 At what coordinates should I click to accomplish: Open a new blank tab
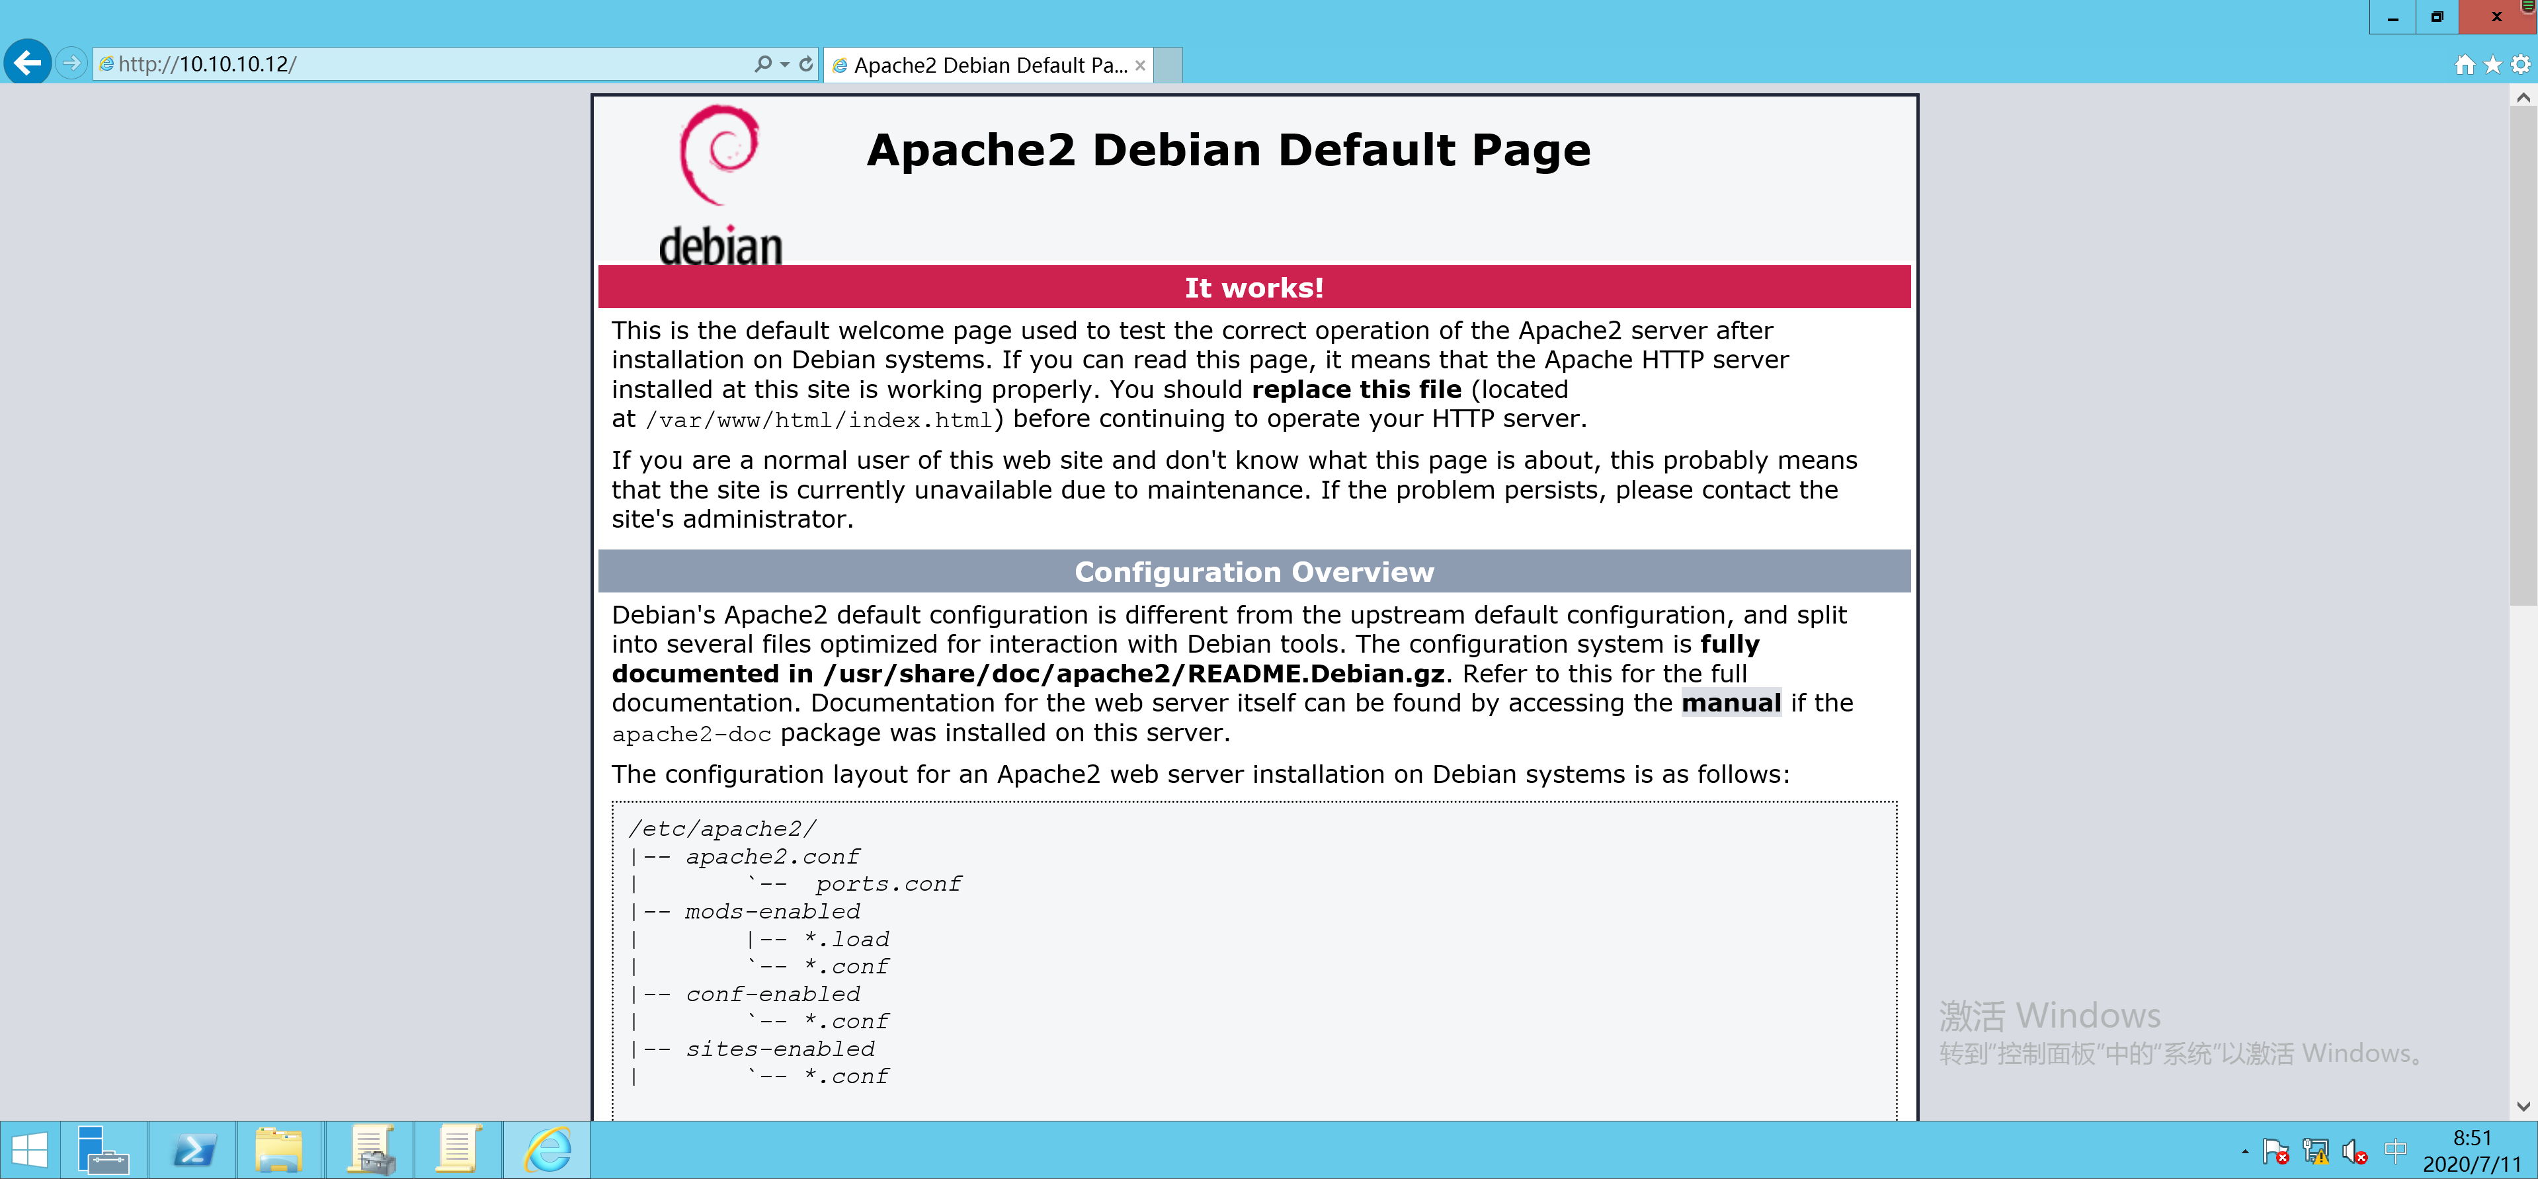tap(1168, 65)
